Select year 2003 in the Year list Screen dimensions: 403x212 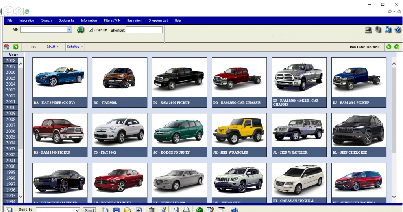tap(11, 149)
